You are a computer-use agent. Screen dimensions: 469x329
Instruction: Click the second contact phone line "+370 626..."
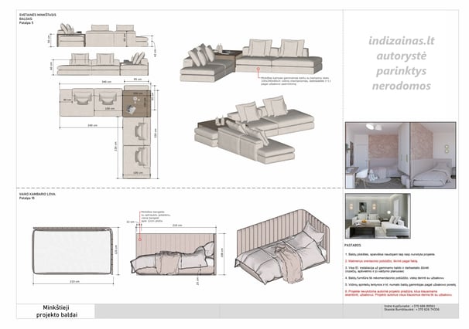pos(412,310)
